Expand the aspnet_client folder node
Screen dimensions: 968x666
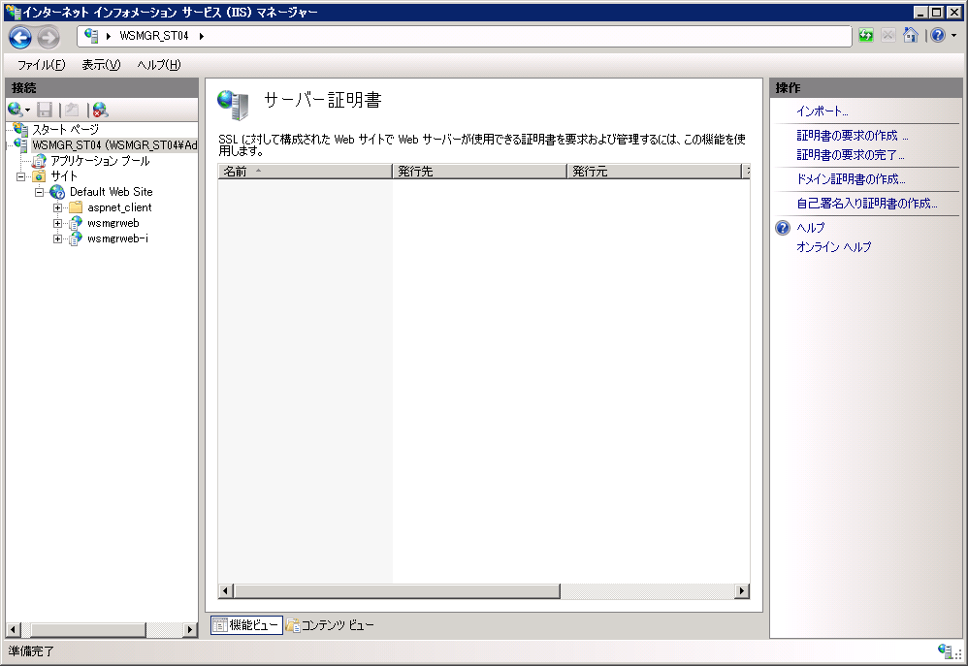pyautogui.click(x=57, y=208)
